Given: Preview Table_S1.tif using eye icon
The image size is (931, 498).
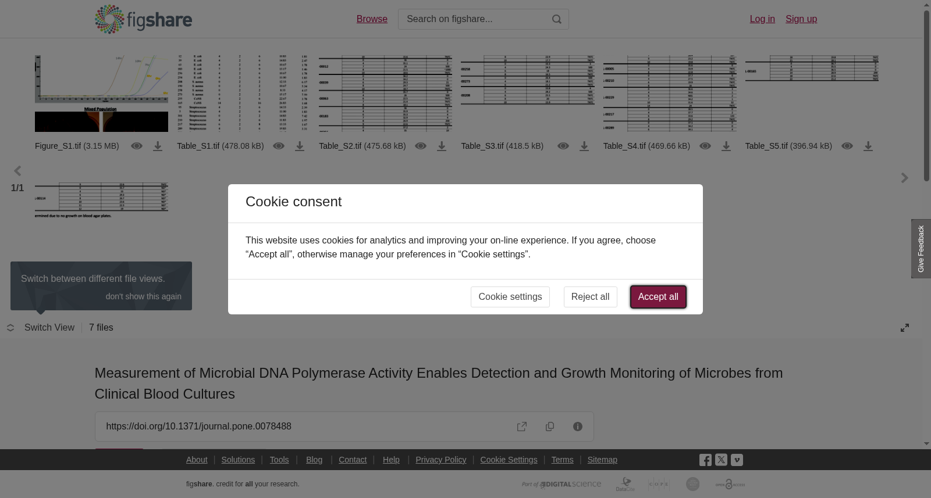Looking at the screenshot, I should tap(279, 146).
